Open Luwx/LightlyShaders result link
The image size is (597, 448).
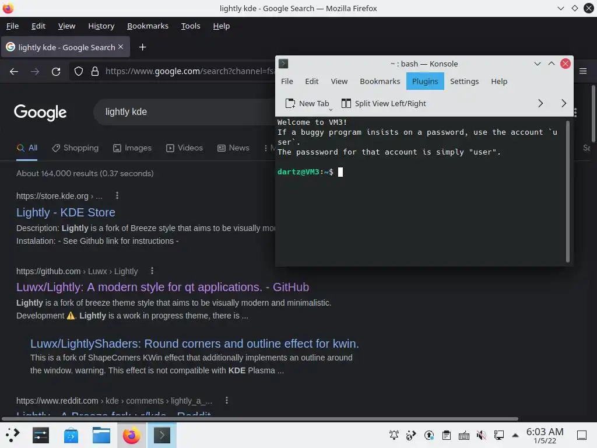point(195,343)
